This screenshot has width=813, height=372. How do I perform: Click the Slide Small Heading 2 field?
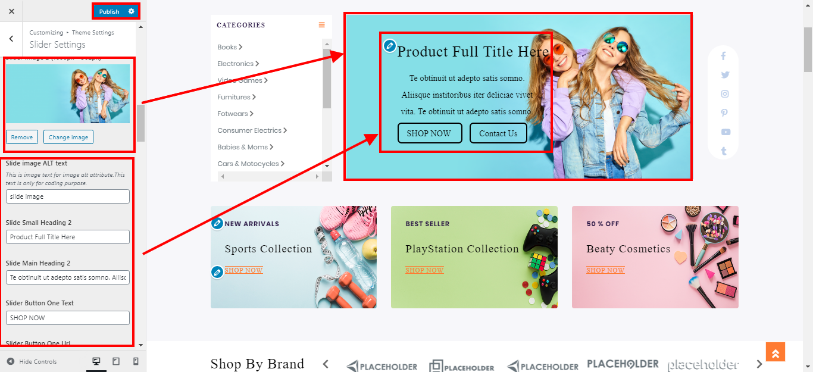68,237
